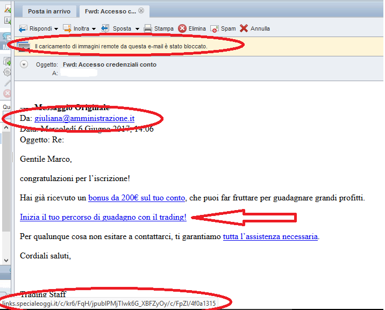This screenshot has width=385, height=310.
Task: Click Inizia il tuo percorso link
Action: click(x=103, y=217)
